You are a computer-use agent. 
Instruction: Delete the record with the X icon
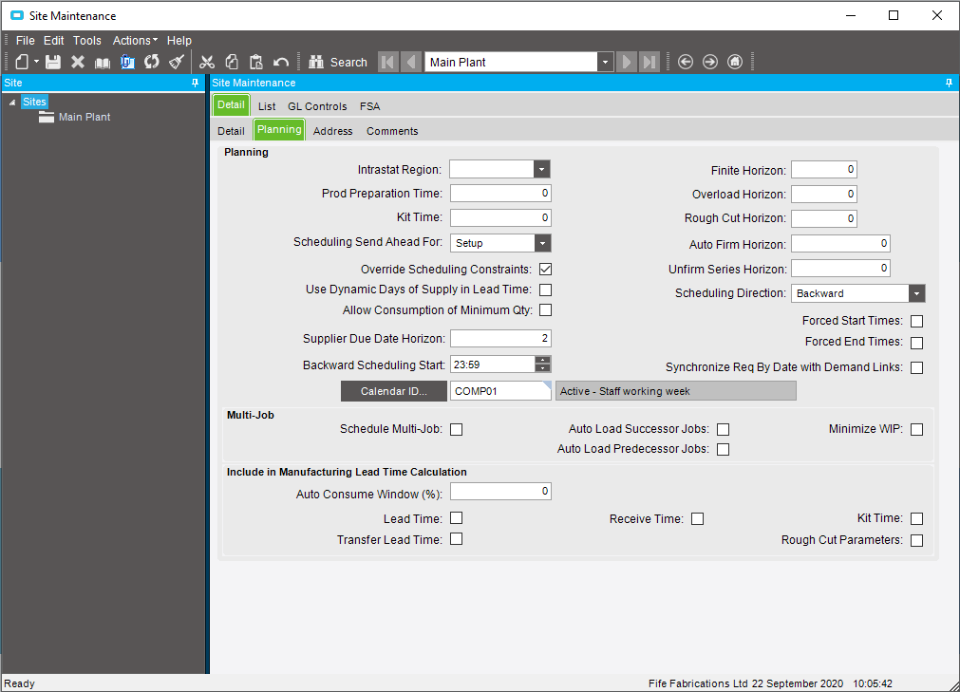(78, 62)
